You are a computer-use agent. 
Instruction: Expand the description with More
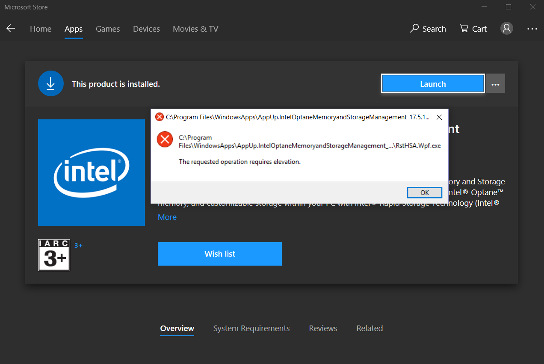coord(167,217)
